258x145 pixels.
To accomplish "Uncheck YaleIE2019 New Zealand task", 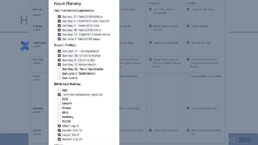I will tap(59, 21).
